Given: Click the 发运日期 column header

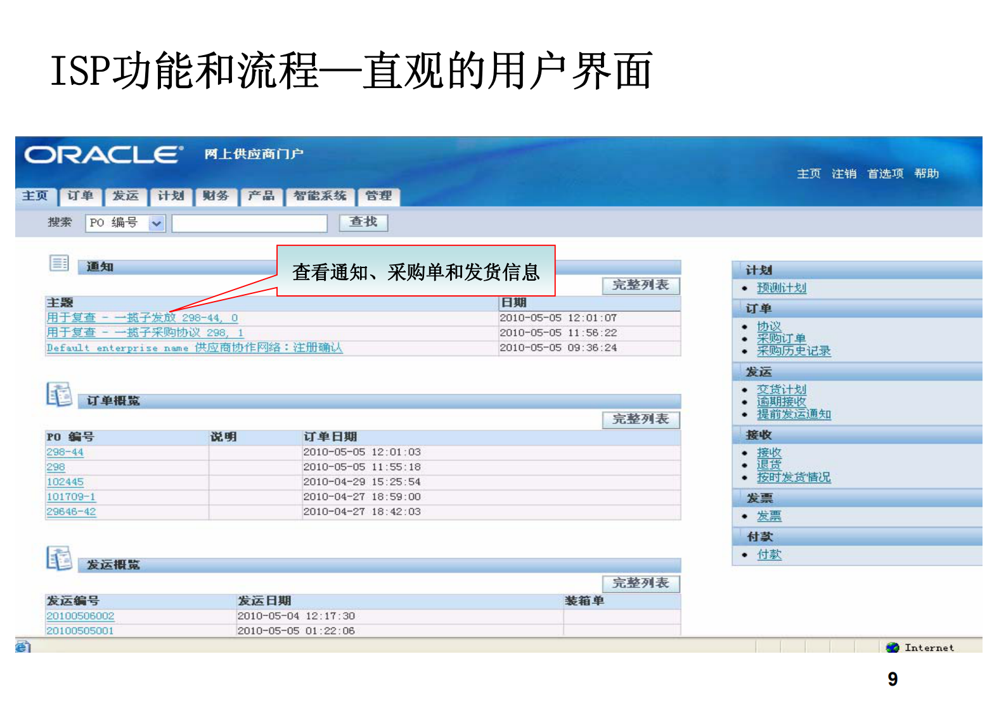Looking at the screenshot, I should (x=264, y=601).
